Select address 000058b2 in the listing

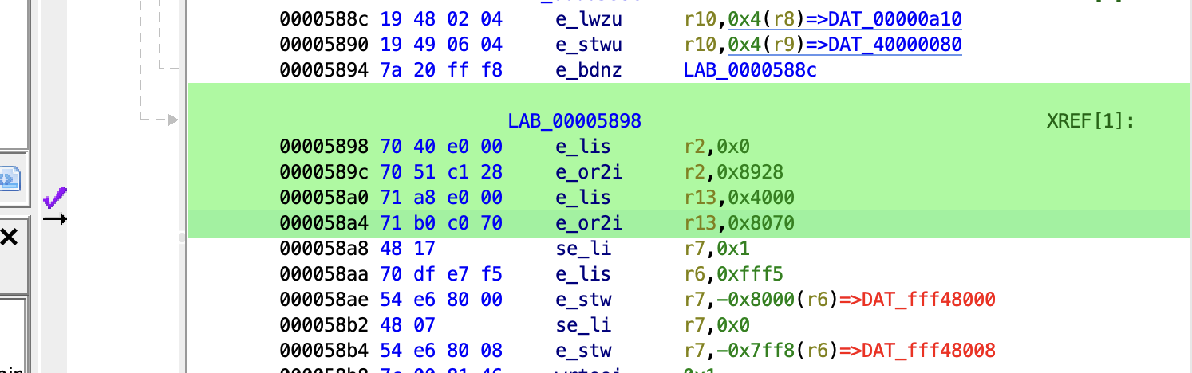(325, 325)
